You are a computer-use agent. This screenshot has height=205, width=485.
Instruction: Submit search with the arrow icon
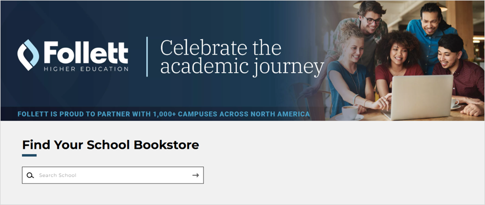pos(195,175)
